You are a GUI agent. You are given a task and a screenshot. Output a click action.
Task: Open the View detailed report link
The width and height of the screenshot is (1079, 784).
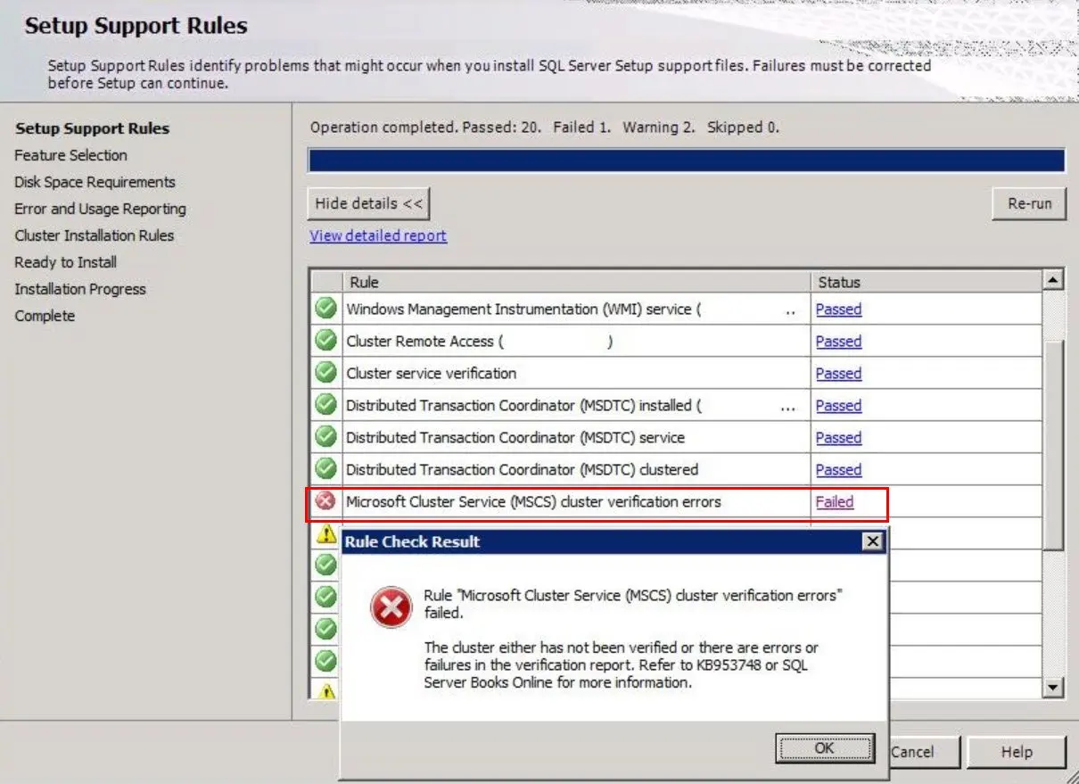click(378, 235)
